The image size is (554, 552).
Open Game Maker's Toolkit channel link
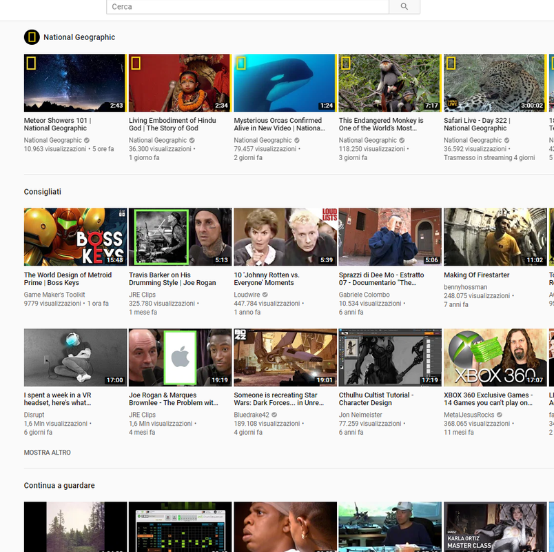[x=54, y=295]
